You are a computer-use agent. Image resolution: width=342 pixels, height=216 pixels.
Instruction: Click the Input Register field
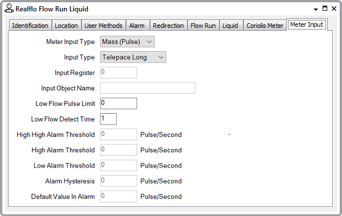tap(119, 72)
